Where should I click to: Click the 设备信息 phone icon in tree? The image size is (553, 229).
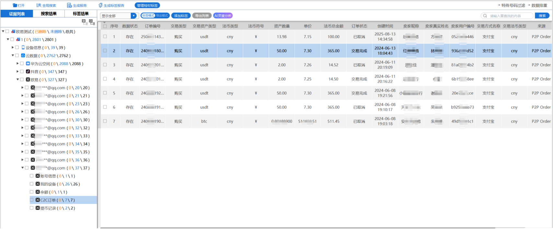point(23,47)
